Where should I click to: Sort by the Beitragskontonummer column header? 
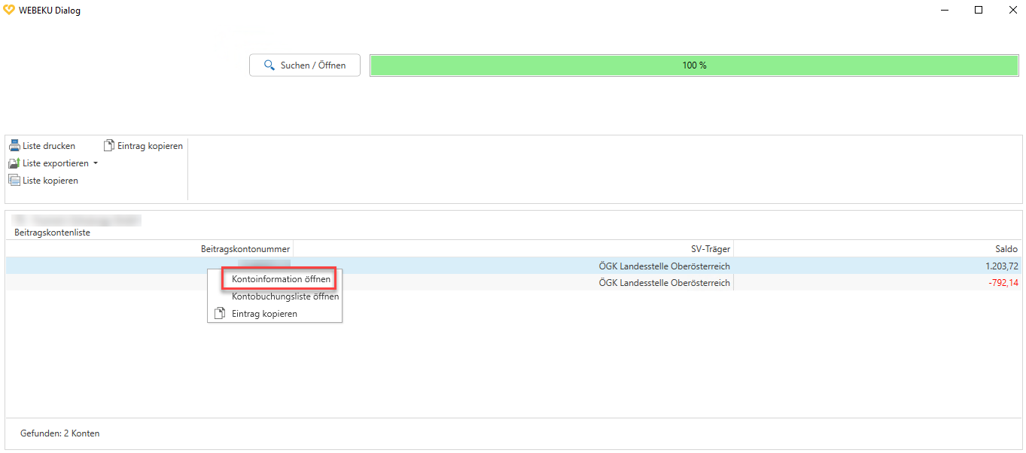[245, 249]
